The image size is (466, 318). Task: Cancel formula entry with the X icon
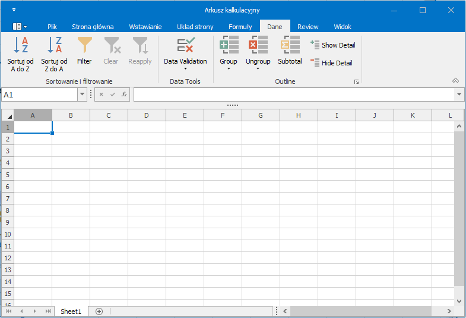pyautogui.click(x=102, y=95)
